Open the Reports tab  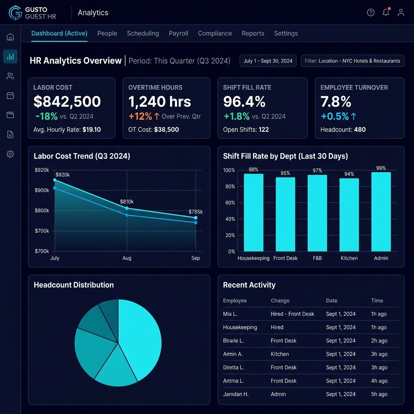[253, 33]
